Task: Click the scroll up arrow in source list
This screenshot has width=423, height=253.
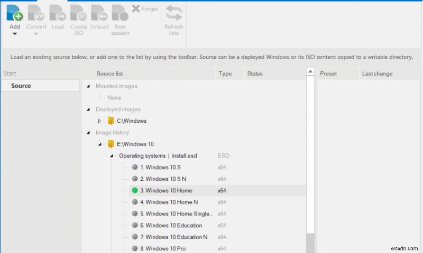Action: click(310, 72)
